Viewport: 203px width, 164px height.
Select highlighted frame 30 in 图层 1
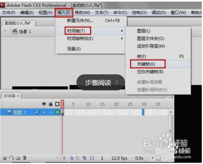143,112
